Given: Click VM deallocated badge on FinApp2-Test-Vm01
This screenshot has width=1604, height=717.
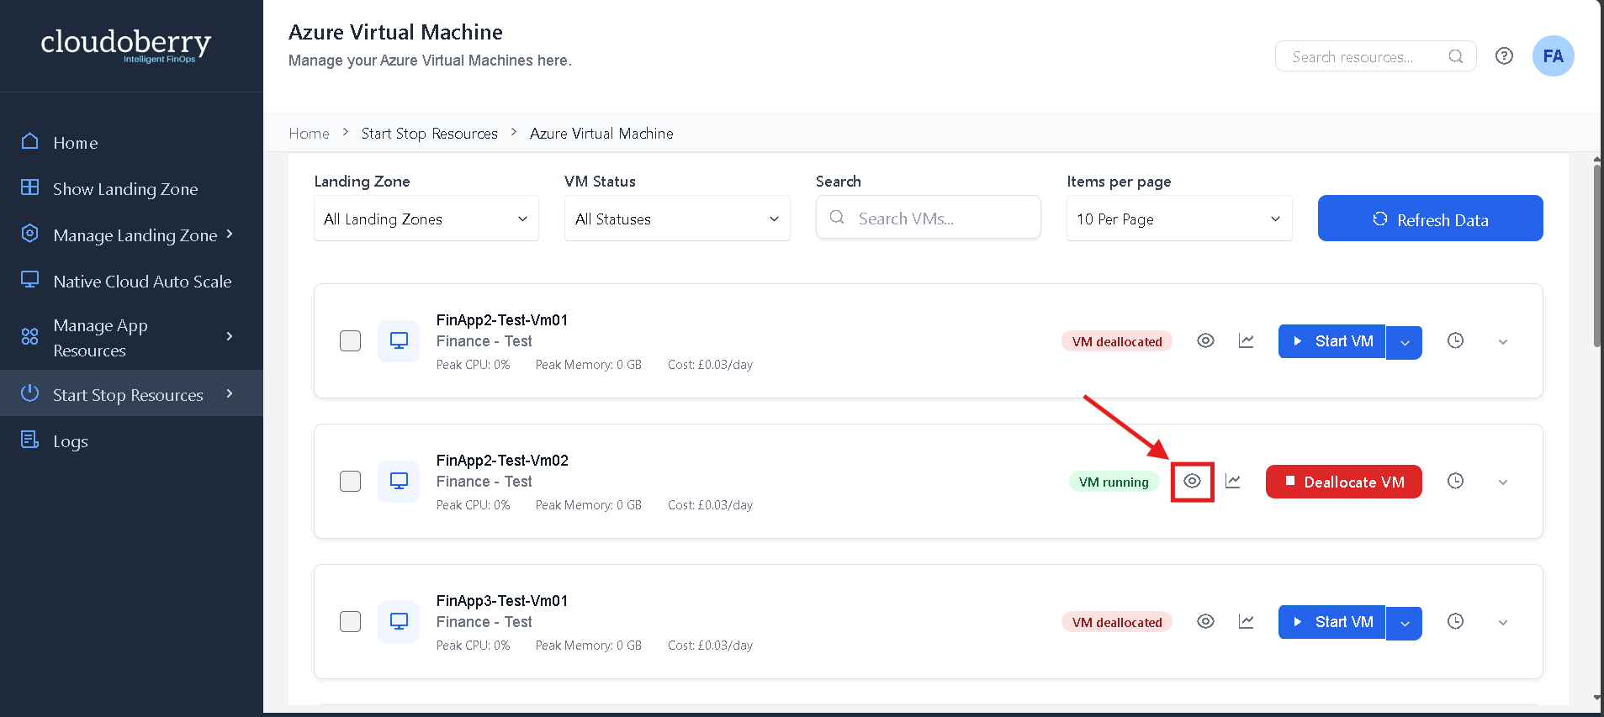Looking at the screenshot, I should point(1117,341).
